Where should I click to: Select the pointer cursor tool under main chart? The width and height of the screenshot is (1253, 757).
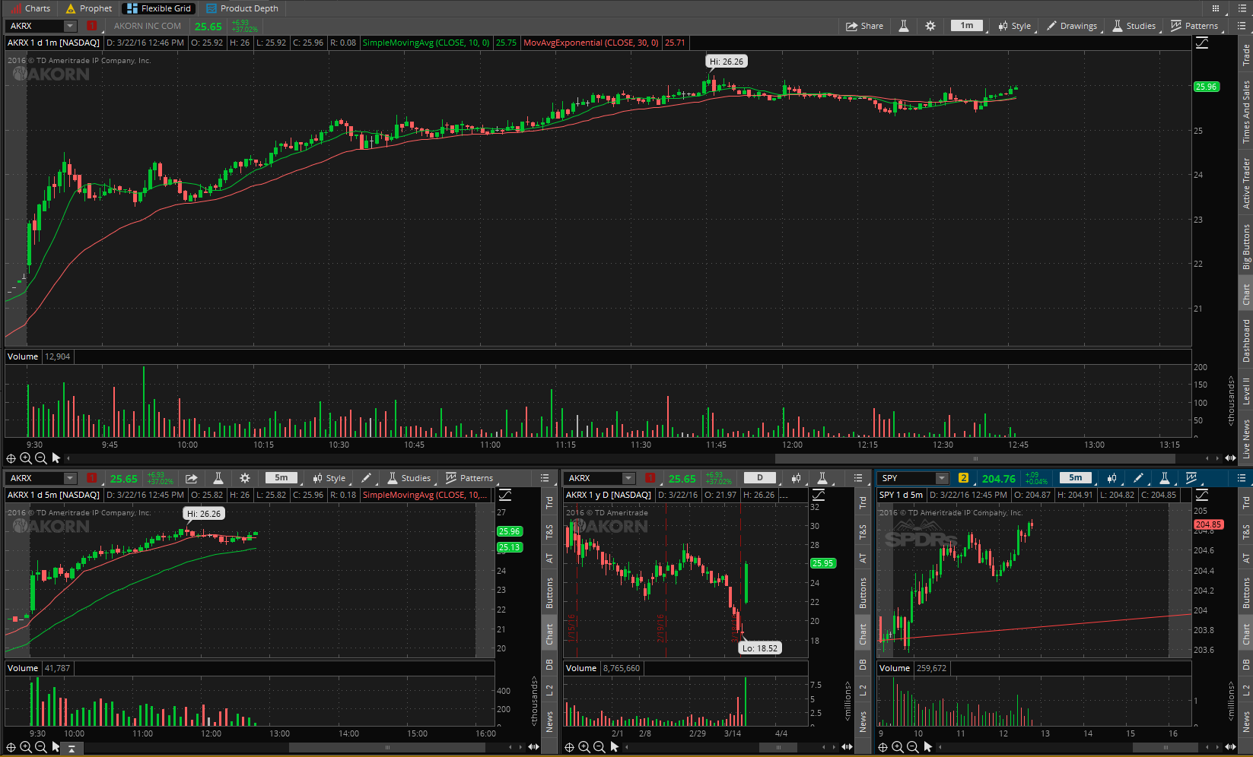56,458
